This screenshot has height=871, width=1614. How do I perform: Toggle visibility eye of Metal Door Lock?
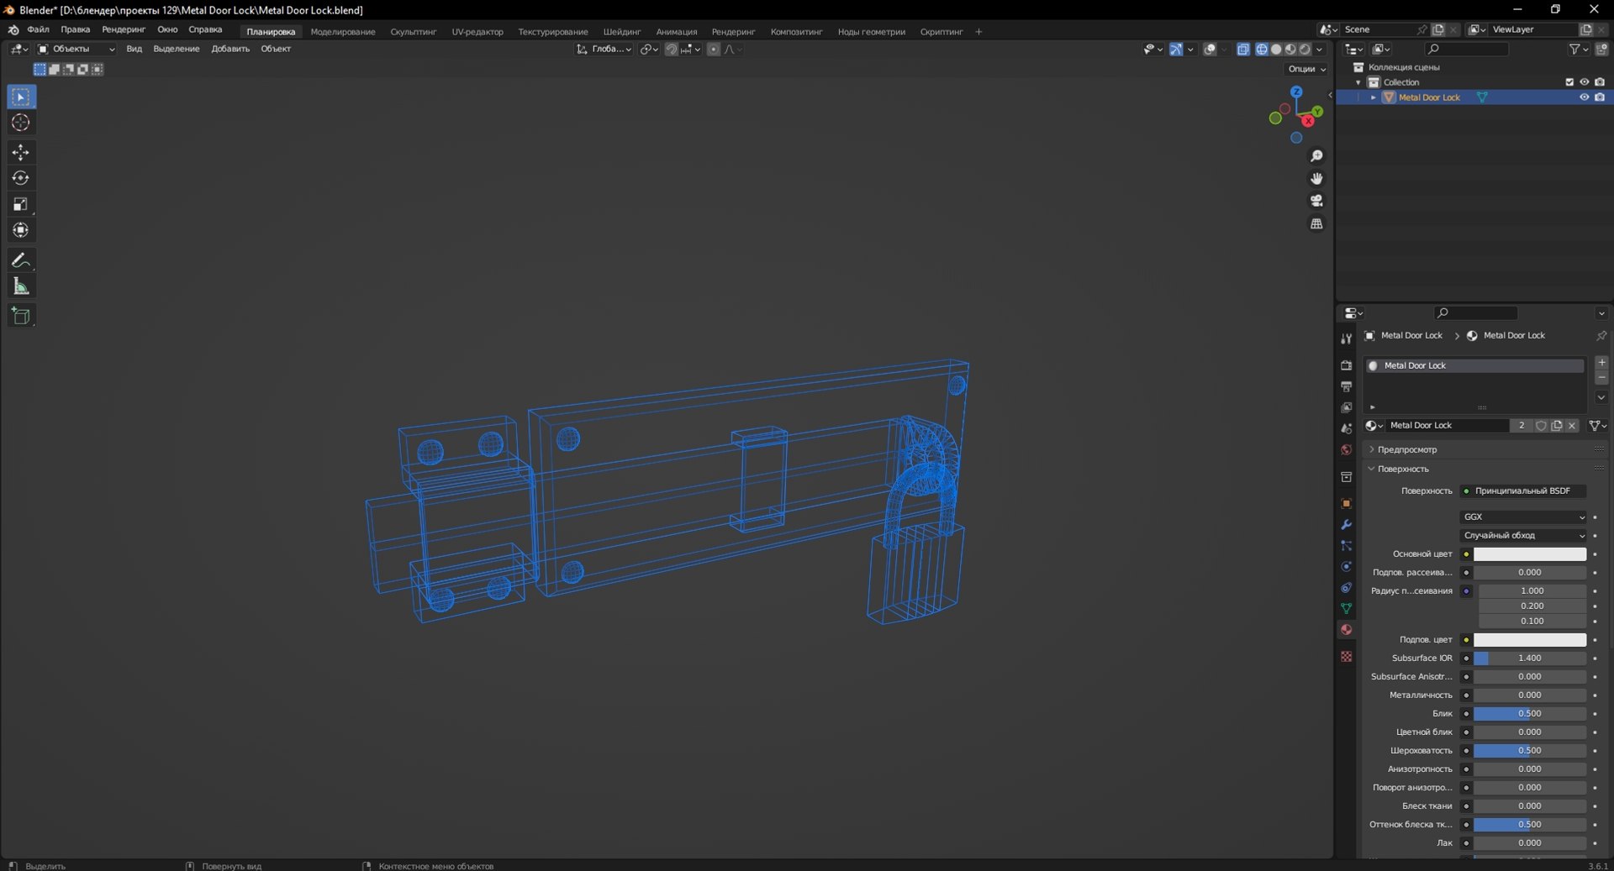pos(1584,97)
